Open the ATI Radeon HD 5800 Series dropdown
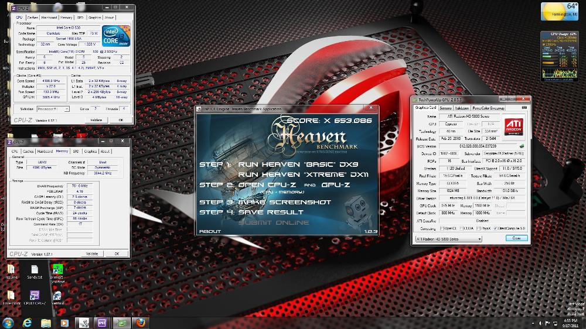This screenshot has height=329, width=586. [448, 239]
